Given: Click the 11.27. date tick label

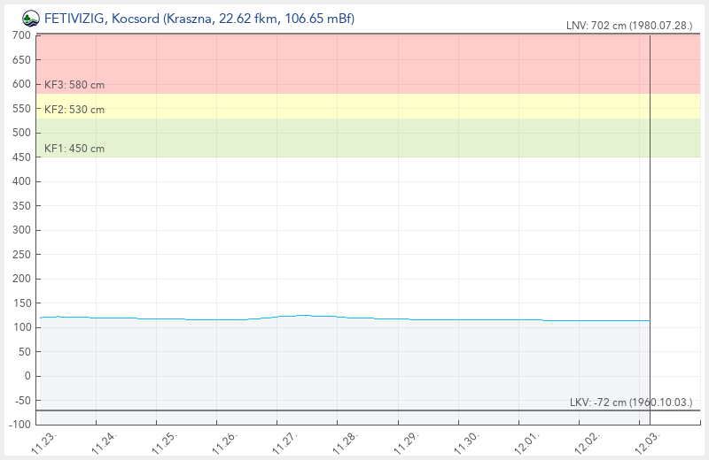Looking at the screenshot, I should 285,444.
